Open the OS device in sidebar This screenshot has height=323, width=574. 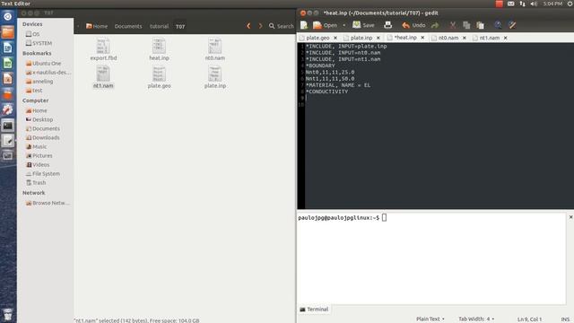32,34
